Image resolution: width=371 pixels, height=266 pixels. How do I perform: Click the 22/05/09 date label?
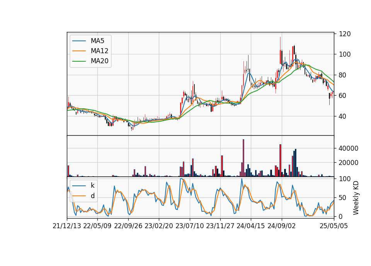coord(97,226)
